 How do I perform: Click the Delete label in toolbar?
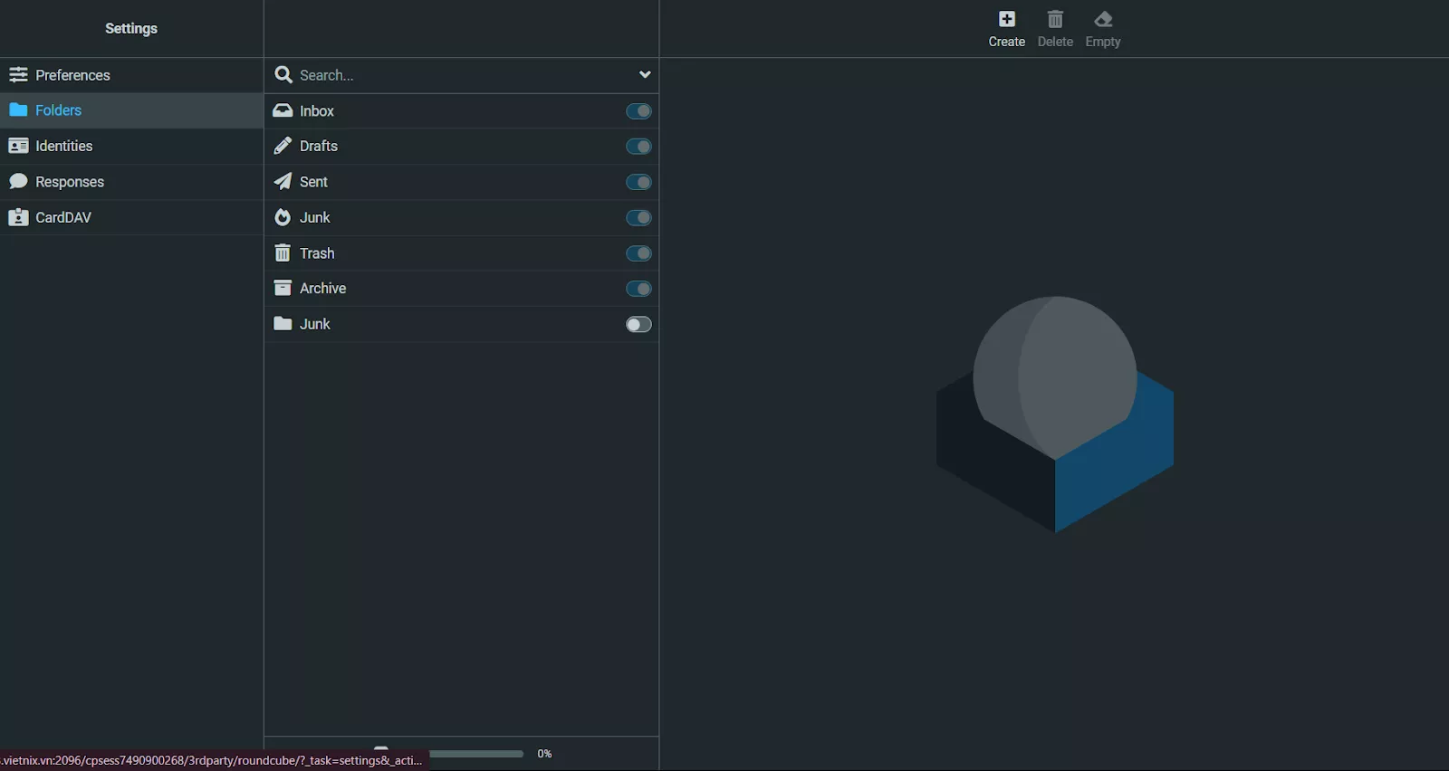pyautogui.click(x=1055, y=42)
